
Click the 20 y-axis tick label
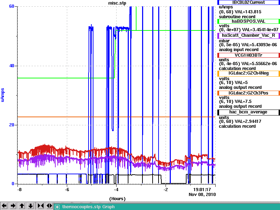(x=12, y=125)
